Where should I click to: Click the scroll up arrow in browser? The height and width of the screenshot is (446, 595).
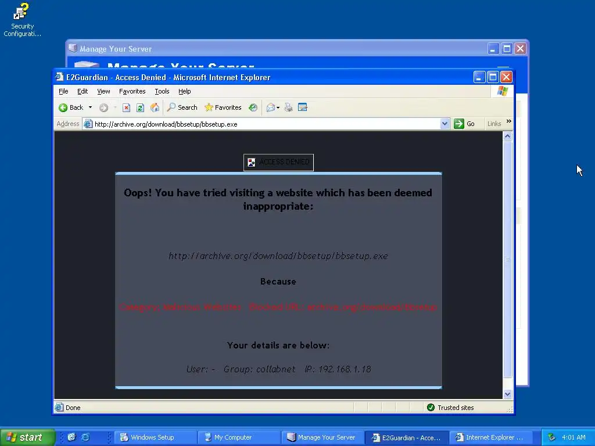pos(507,136)
